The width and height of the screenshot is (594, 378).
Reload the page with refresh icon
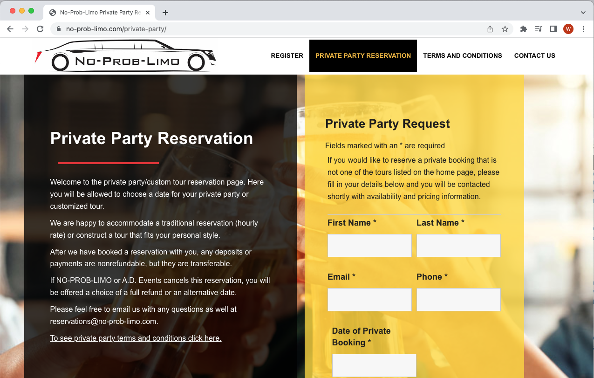(40, 29)
